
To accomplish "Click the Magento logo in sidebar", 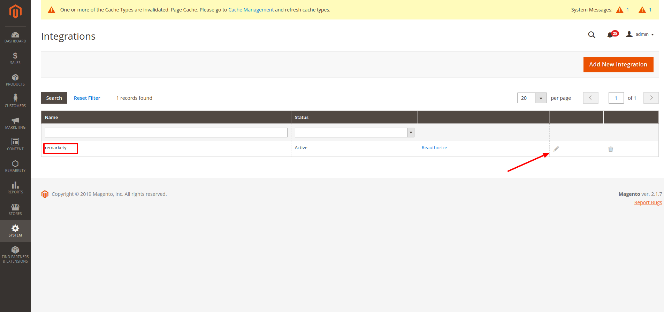I will [x=15, y=11].
